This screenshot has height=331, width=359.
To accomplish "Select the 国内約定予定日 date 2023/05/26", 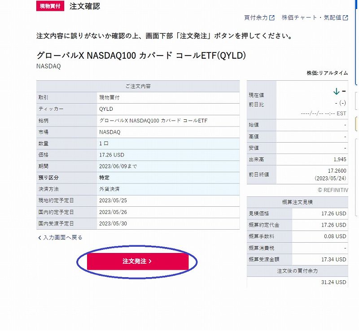I will tap(113, 212).
